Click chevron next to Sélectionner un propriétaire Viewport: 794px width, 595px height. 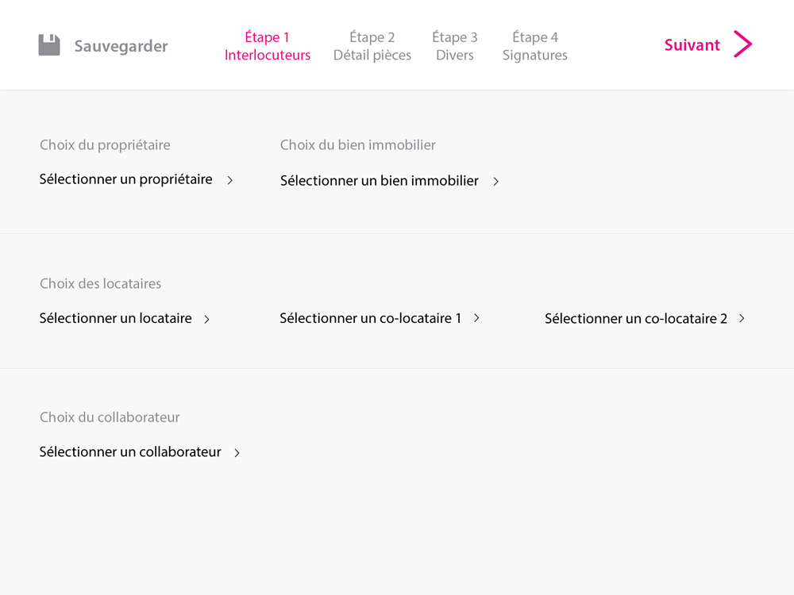230,180
